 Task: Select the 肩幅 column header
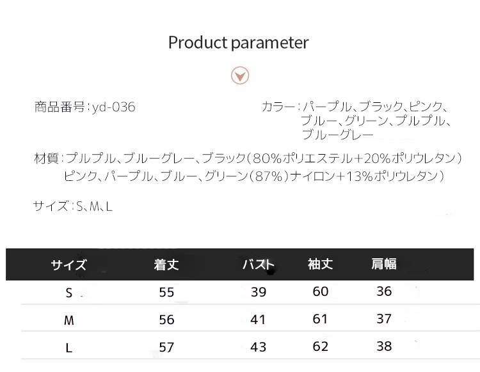pyautogui.click(x=384, y=264)
